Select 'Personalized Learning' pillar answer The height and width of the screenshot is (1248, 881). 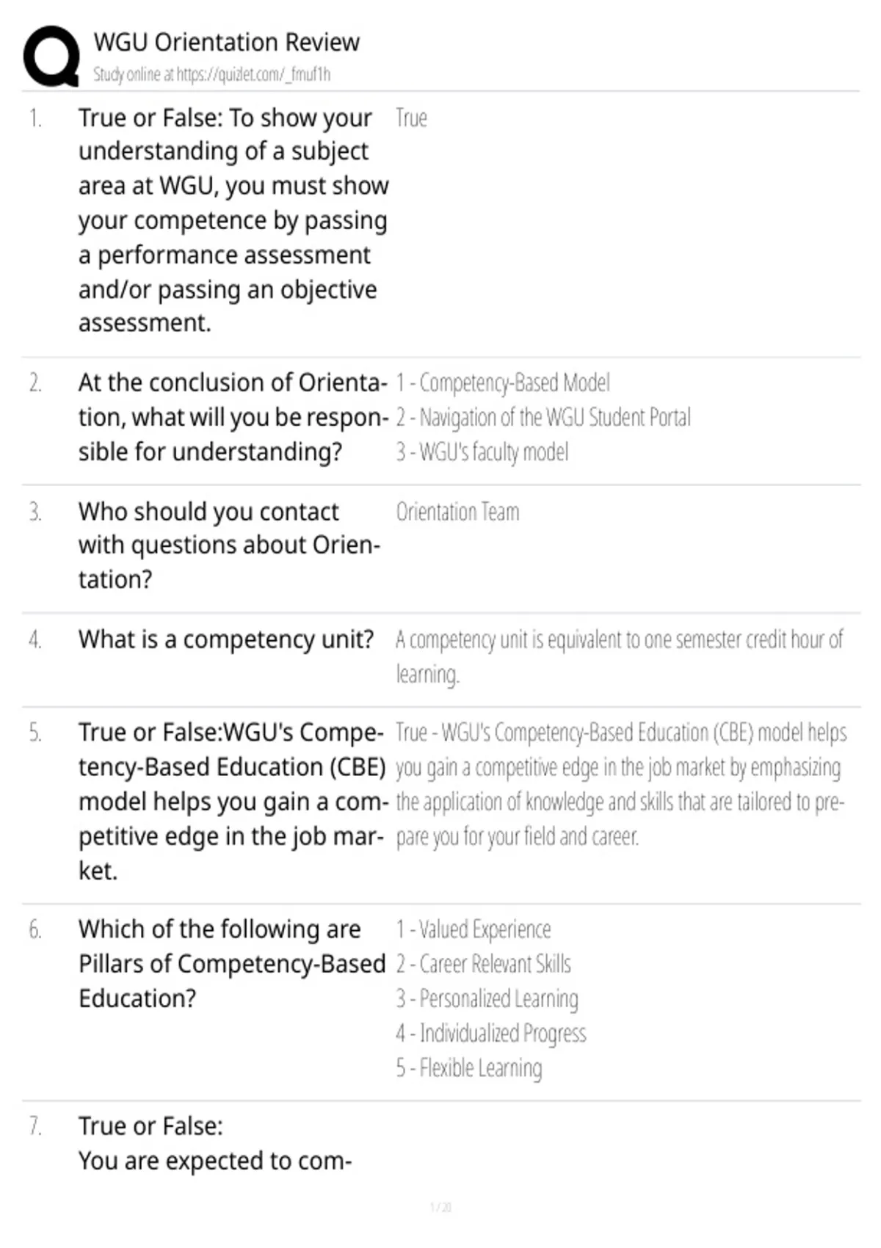[487, 998]
